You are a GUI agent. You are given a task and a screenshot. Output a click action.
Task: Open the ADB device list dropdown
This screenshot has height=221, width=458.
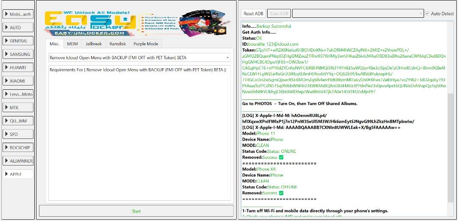click(358, 14)
